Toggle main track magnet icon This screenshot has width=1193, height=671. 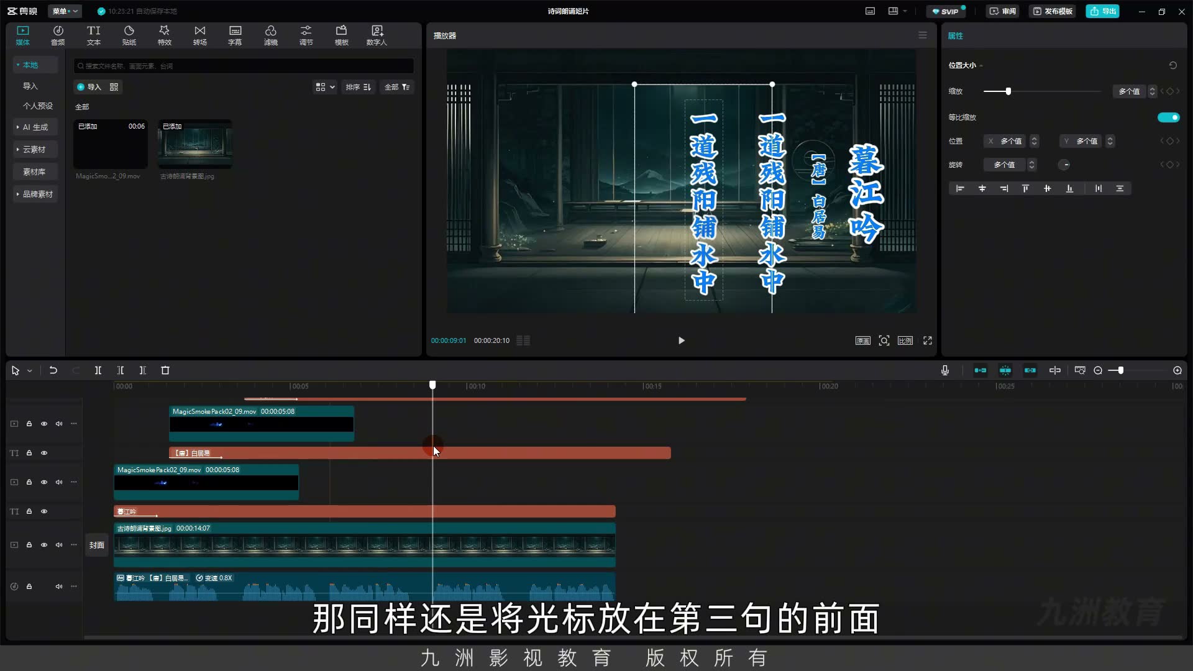pos(980,370)
